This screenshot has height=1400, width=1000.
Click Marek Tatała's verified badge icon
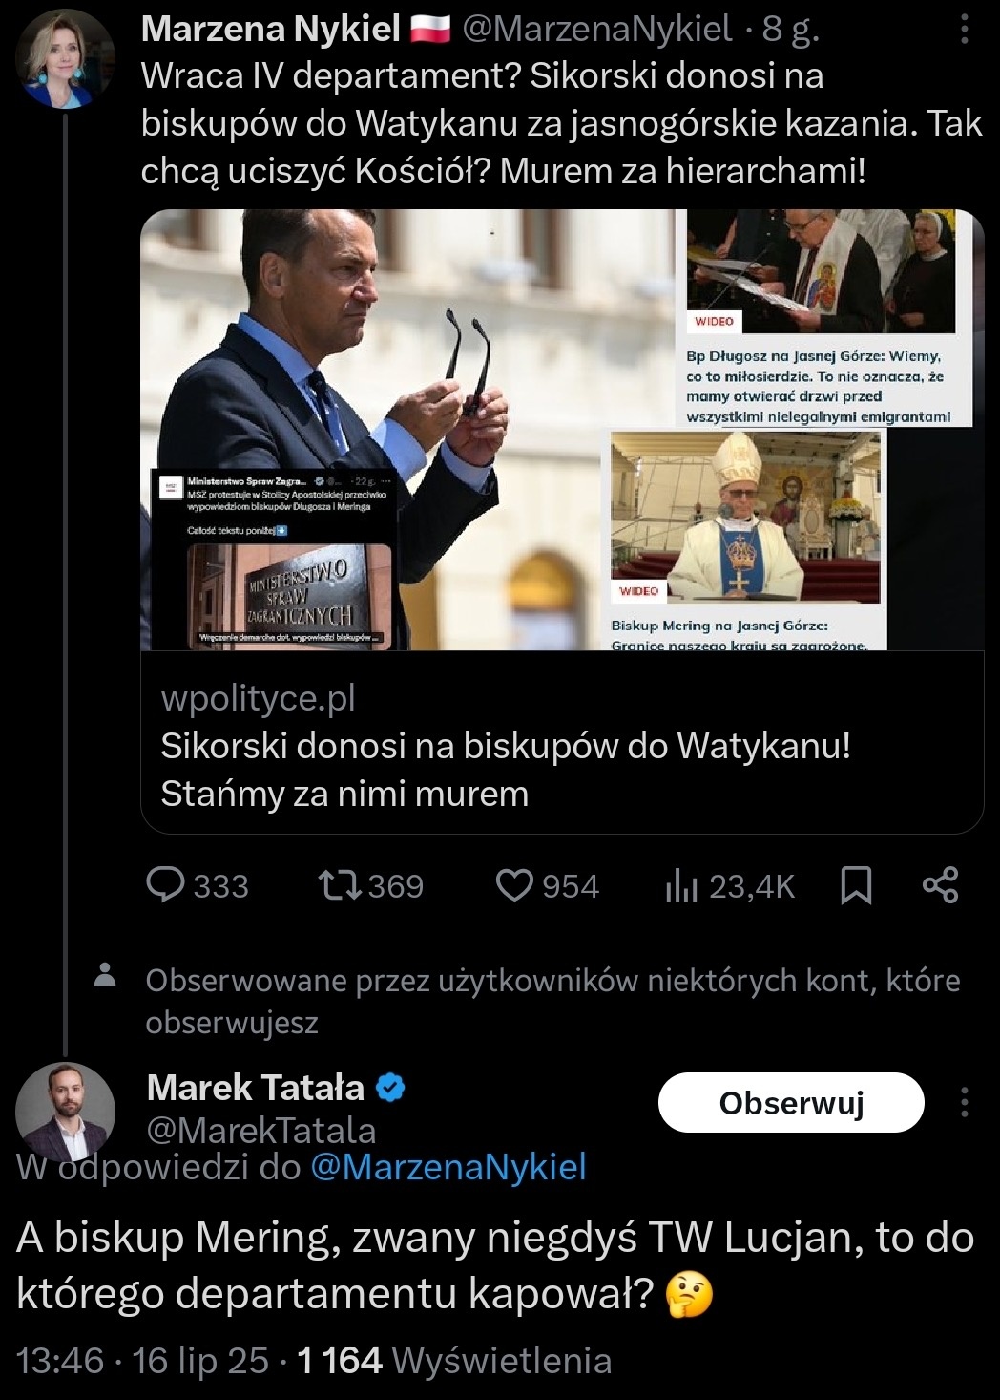(x=392, y=1087)
